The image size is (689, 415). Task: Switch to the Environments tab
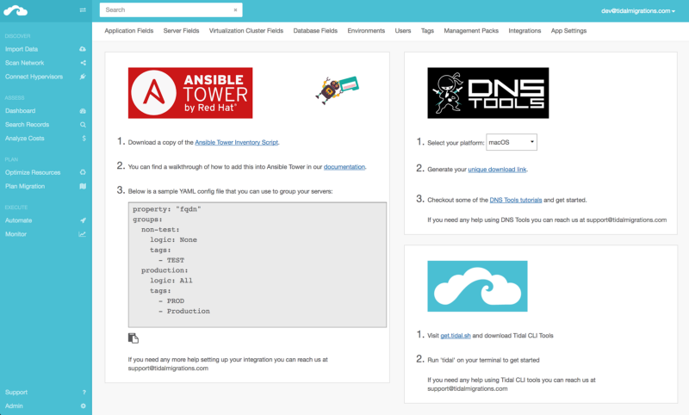click(366, 31)
